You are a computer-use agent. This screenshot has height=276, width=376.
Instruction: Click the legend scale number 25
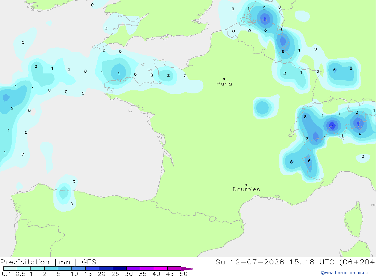[x=115, y=274]
